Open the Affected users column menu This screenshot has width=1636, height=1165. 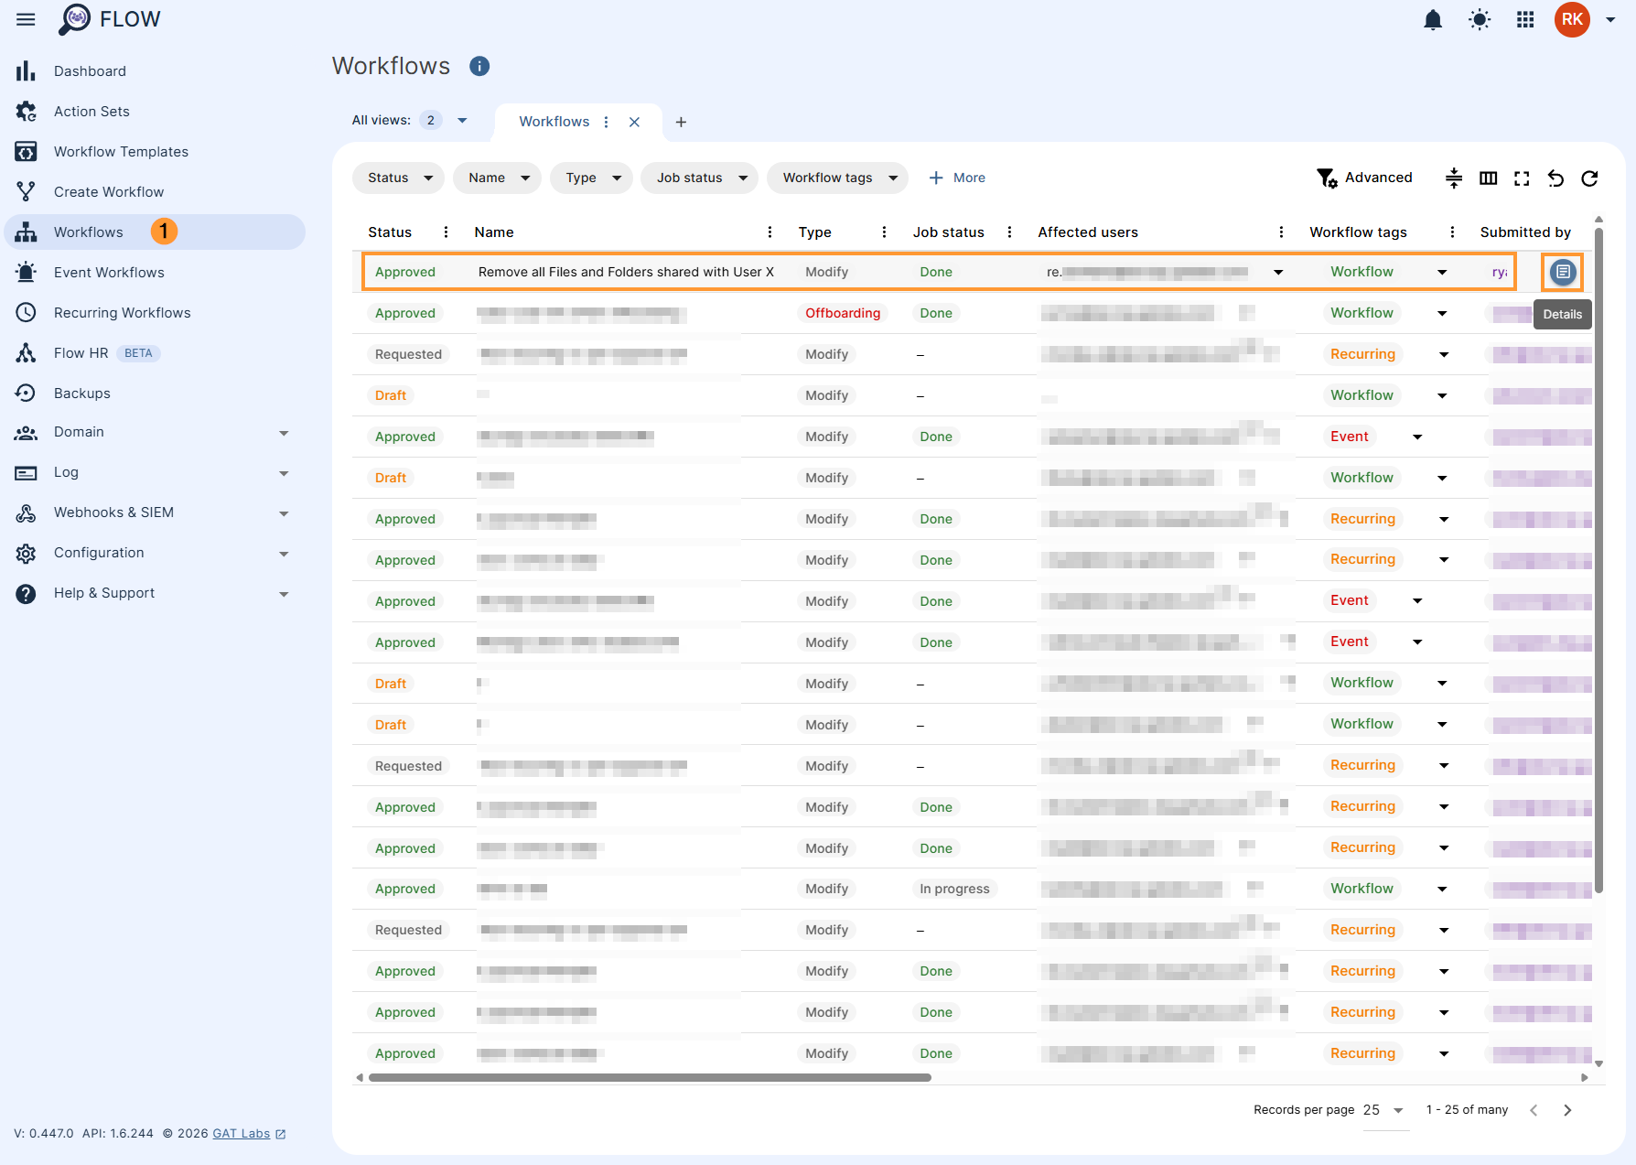click(x=1281, y=232)
